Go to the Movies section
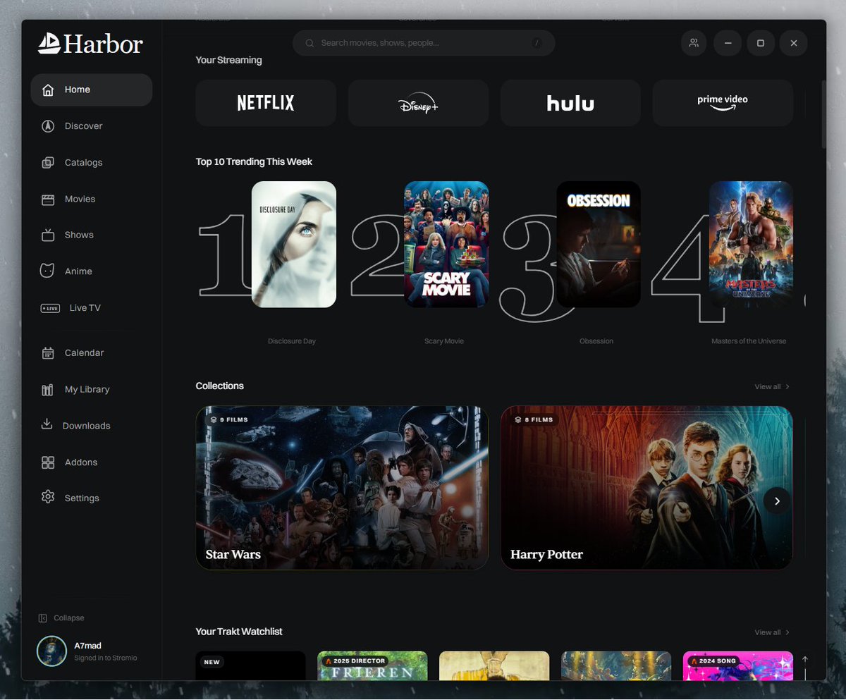Screen dimensions: 846x700 click(x=92, y=199)
